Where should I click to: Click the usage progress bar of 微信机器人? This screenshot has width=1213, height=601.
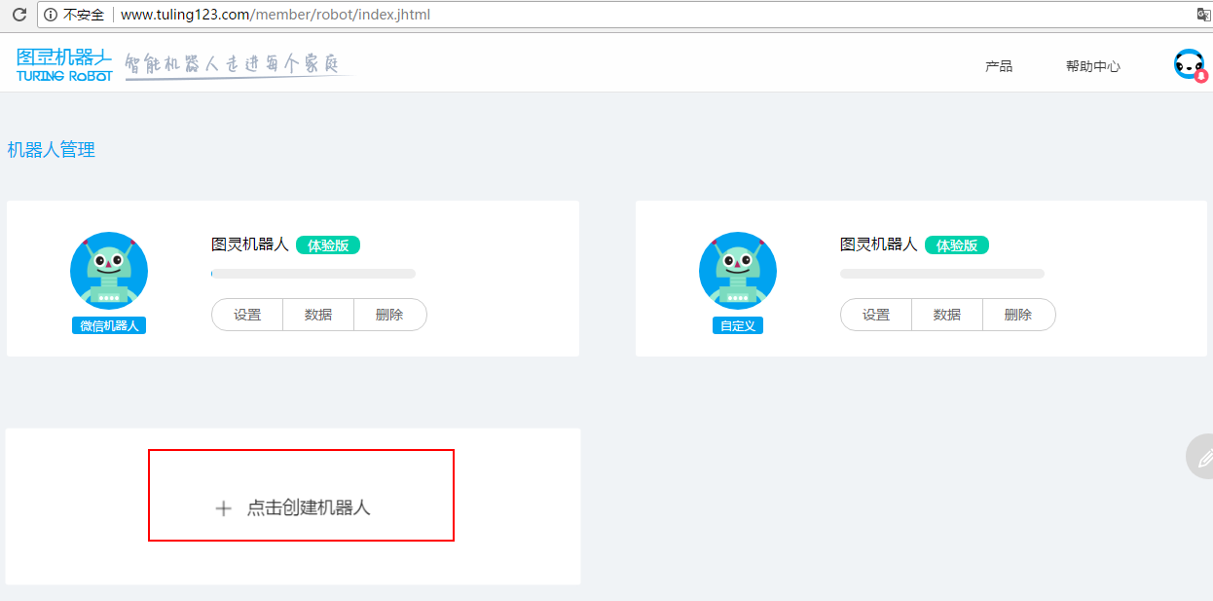[313, 274]
